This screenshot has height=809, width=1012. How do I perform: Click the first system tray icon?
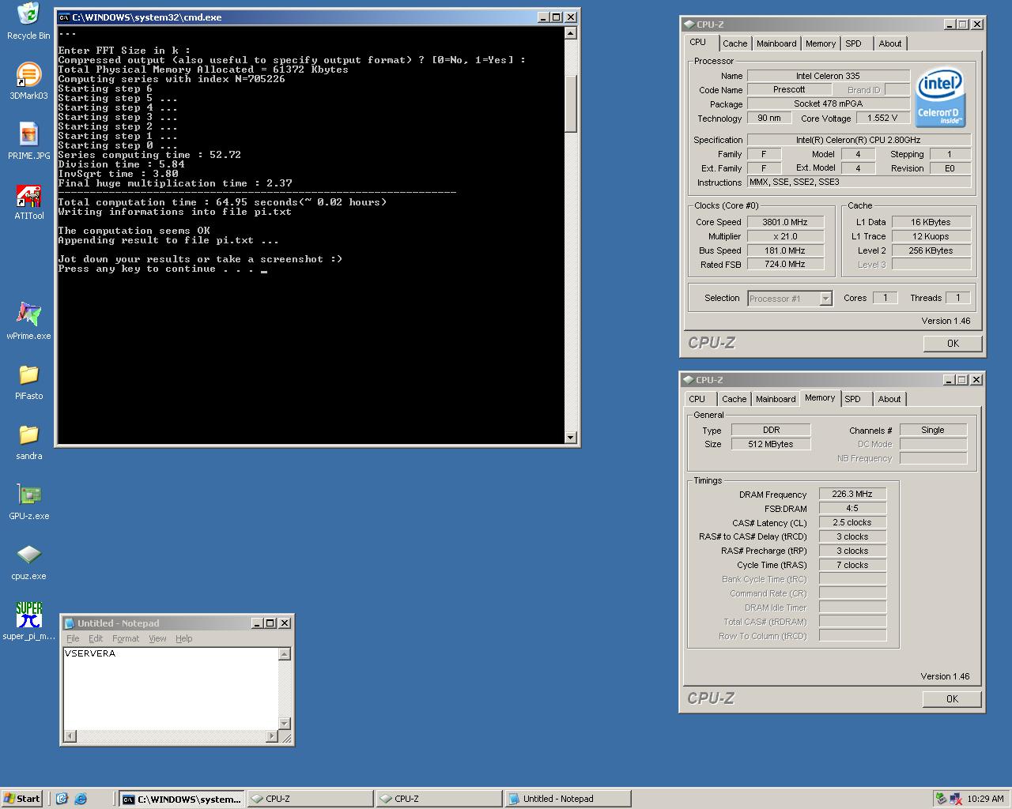tap(941, 799)
